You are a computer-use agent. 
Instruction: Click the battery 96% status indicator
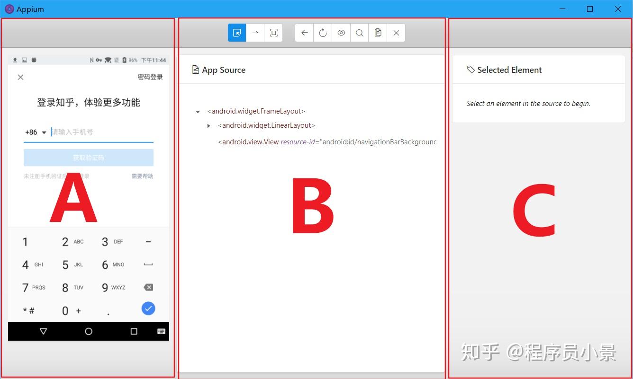pos(130,60)
